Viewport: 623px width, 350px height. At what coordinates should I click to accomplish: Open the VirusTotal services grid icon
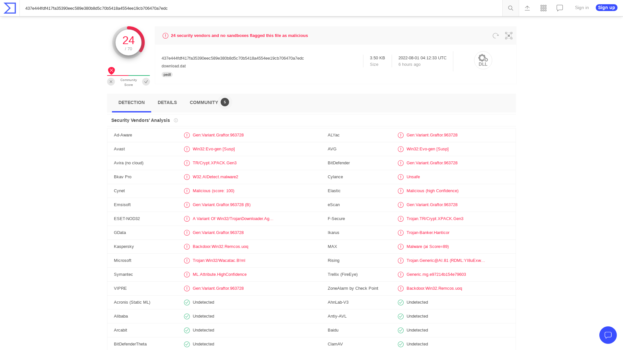pos(543,8)
